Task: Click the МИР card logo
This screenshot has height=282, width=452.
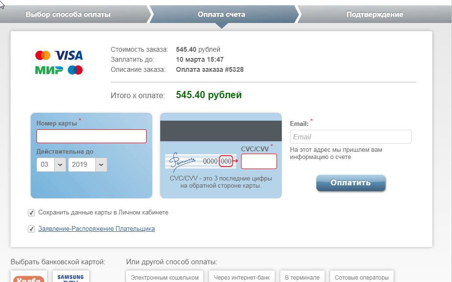Action: (x=49, y=70)
